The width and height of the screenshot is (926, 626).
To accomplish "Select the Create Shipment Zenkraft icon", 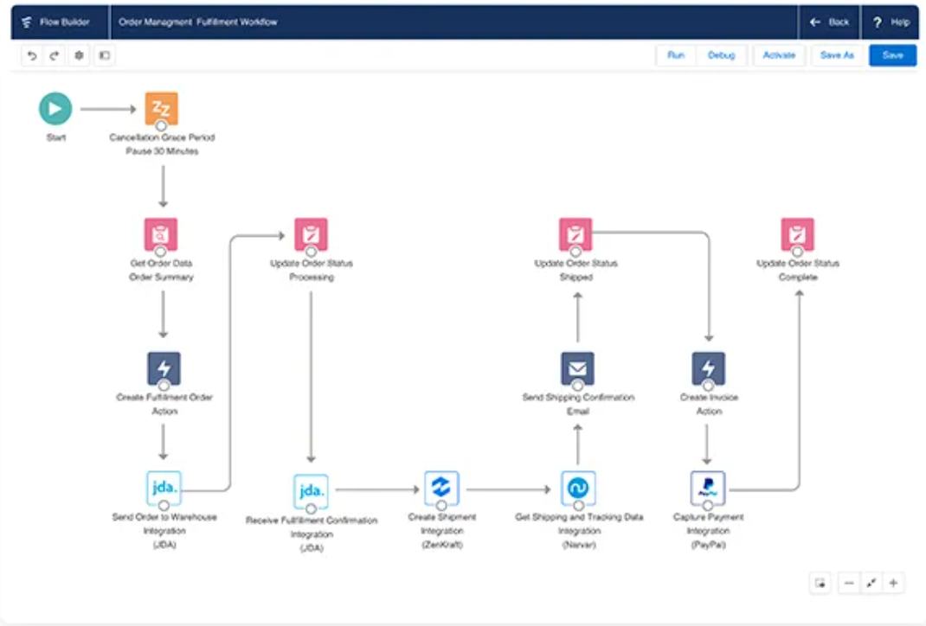I will click(x=441, y=488).
